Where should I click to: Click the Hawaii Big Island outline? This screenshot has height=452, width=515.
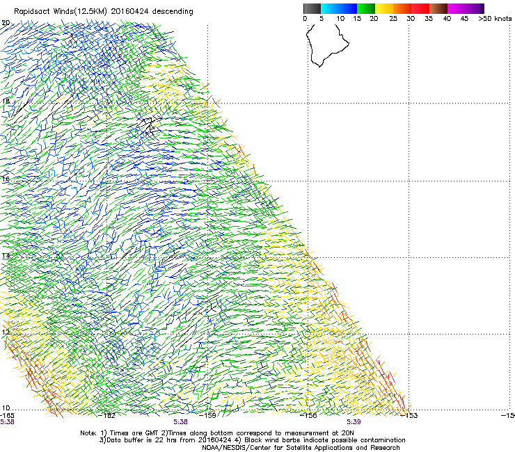tap(327, 45)
